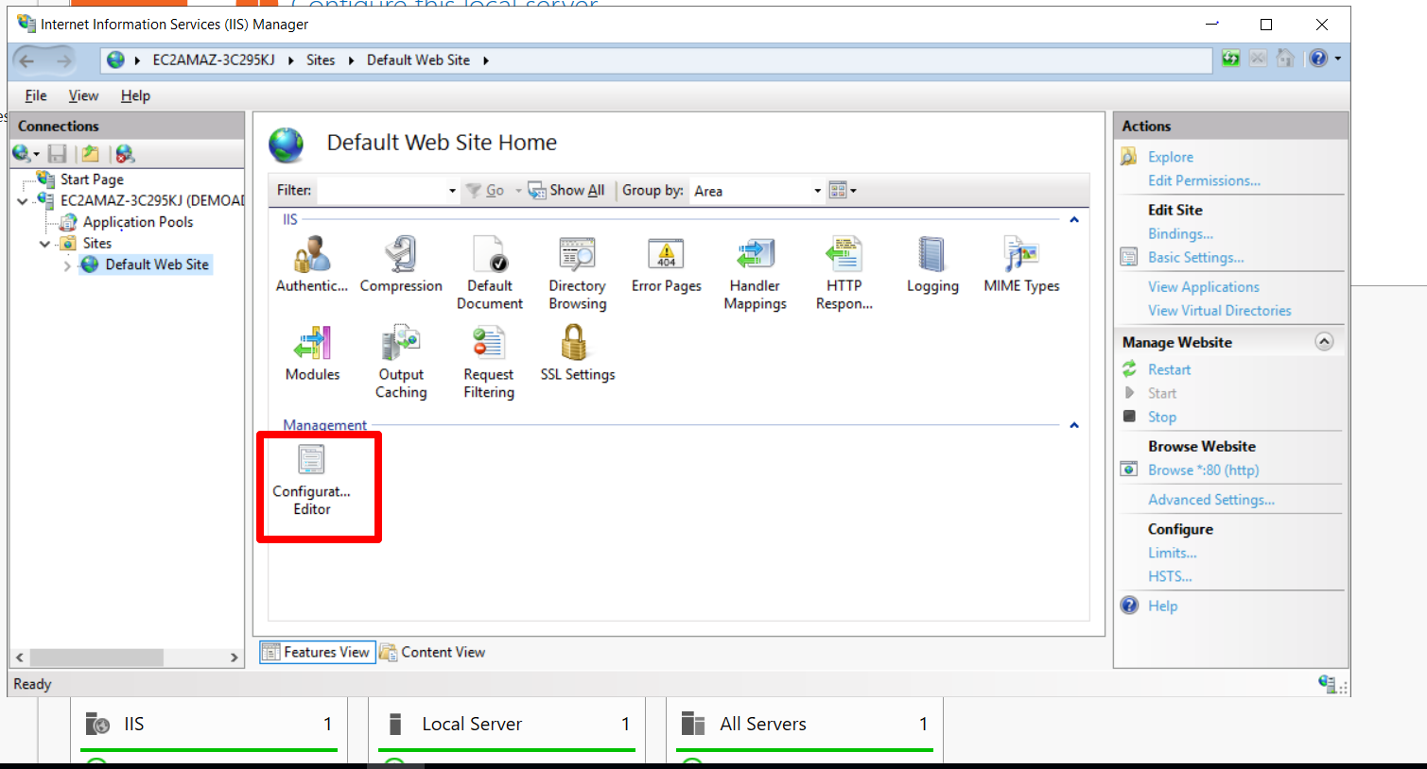Open Output Caching feature

401,363
